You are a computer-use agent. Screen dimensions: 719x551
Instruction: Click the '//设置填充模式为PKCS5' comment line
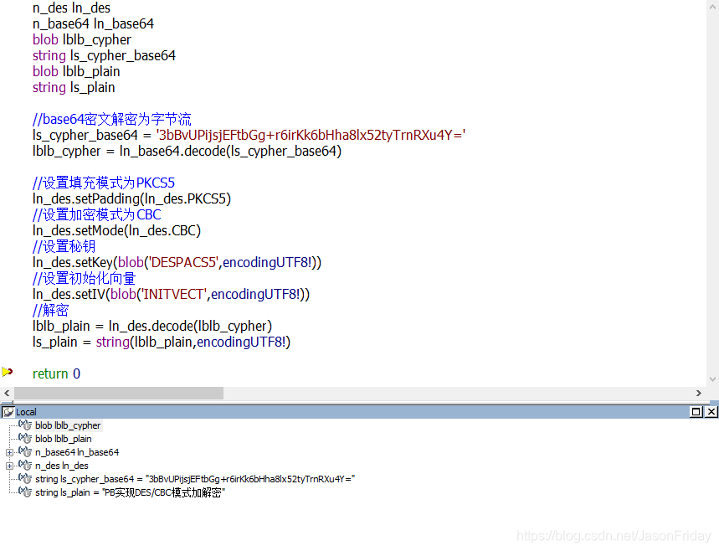pyautogui.click(x=104, y=183)
